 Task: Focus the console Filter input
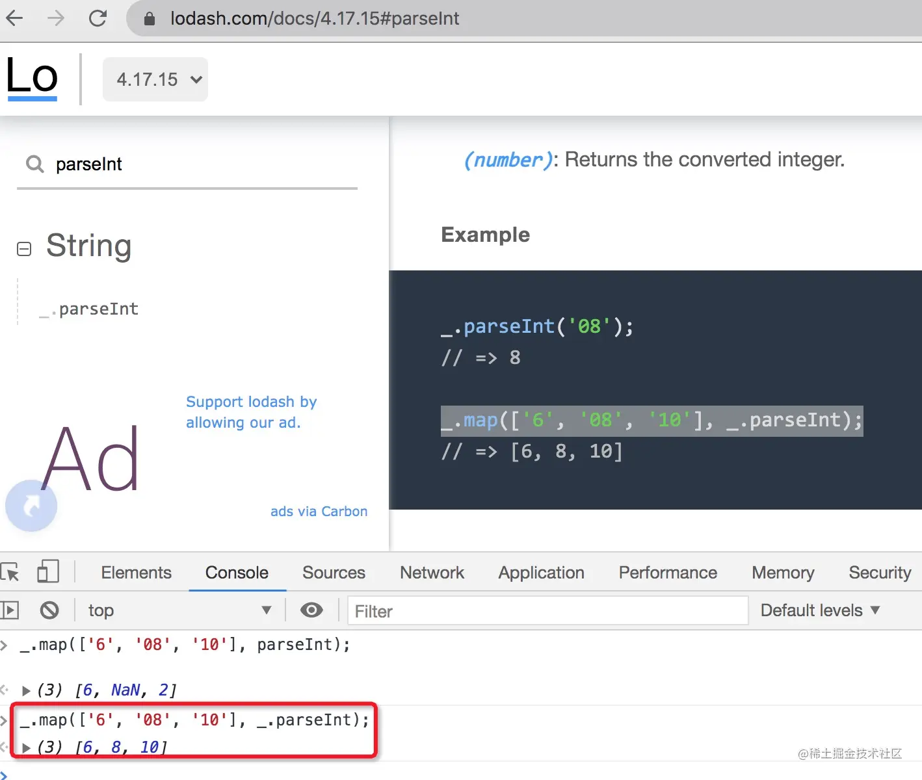[547, 611]
